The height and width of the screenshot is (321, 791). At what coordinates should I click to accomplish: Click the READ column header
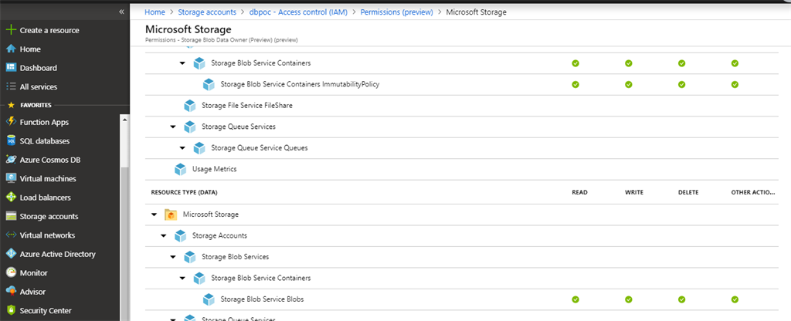tap(579, 192)
